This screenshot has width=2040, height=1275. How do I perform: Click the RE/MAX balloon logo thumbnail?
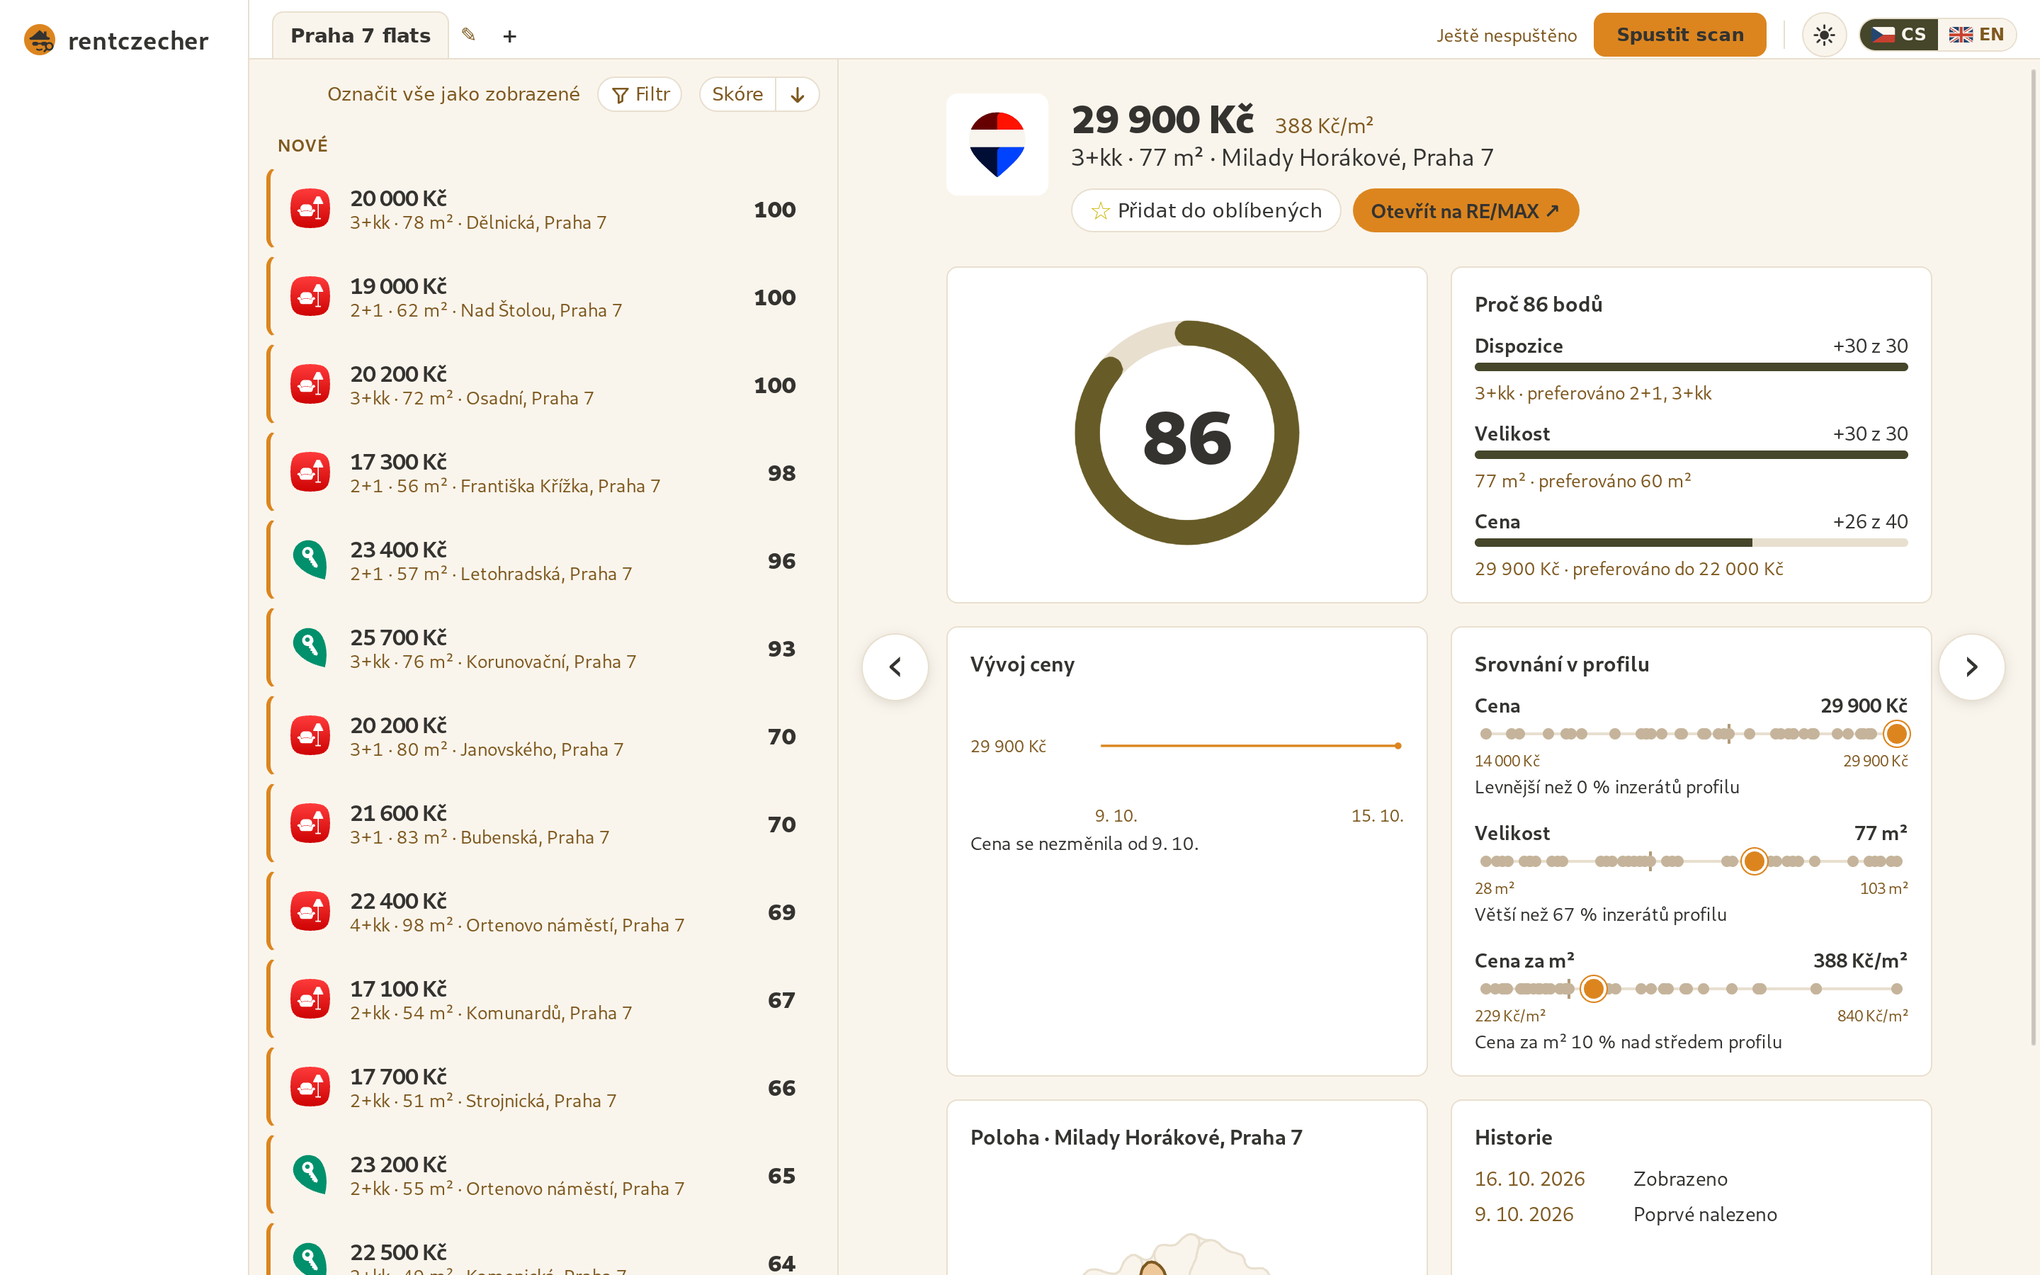point(997,144)
